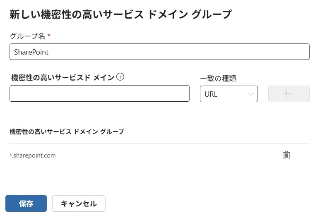
Task: Click the SharePoint text in the group name field
Action: [x=31, y=52]
